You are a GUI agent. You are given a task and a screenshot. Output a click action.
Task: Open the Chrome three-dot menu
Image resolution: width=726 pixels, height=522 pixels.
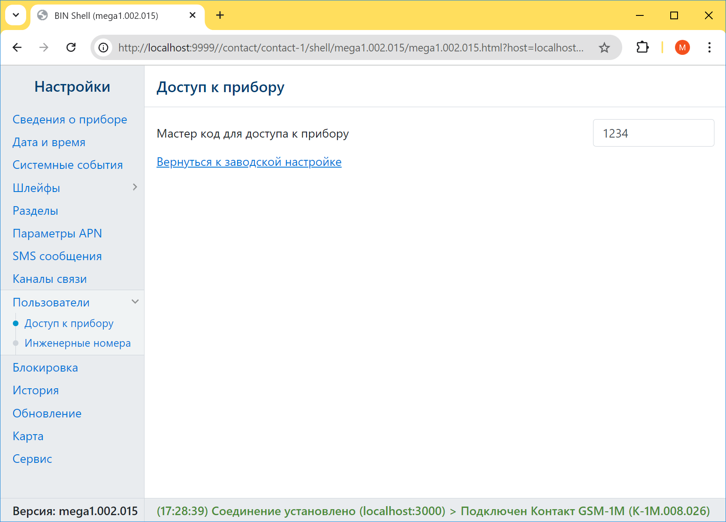[x=709, y=48]
